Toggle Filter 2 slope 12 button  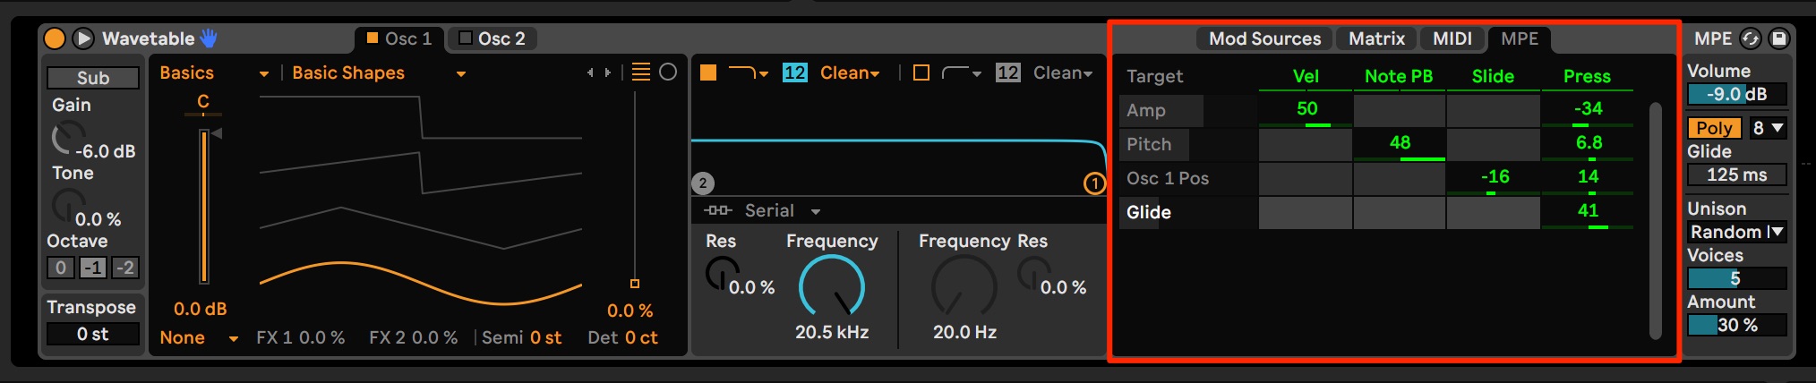point(1008,73)
